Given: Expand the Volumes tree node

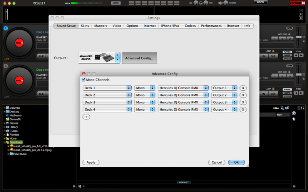Looking at the screenshot, I should tap(5, 108).
